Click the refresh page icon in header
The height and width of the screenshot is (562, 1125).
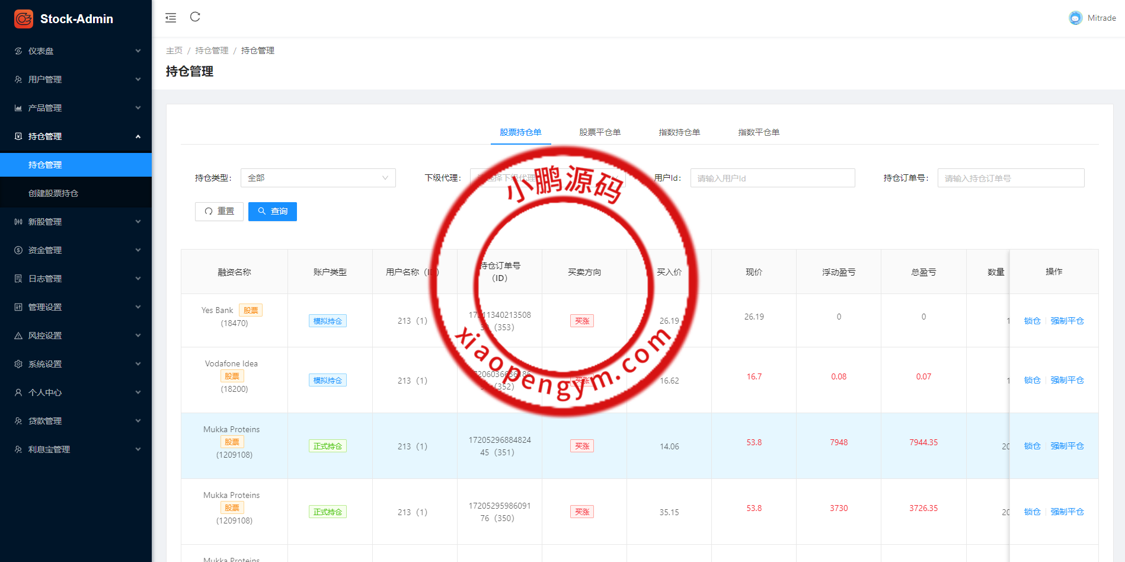pos(195,17)
